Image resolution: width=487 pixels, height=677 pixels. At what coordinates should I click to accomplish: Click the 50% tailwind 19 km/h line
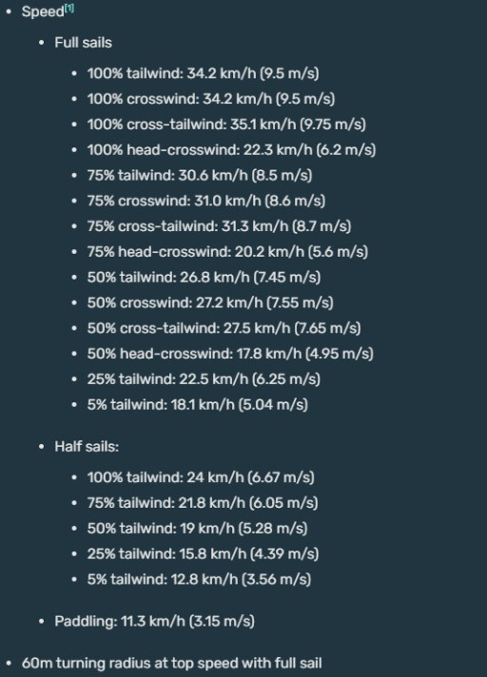[x=197, y=529]
